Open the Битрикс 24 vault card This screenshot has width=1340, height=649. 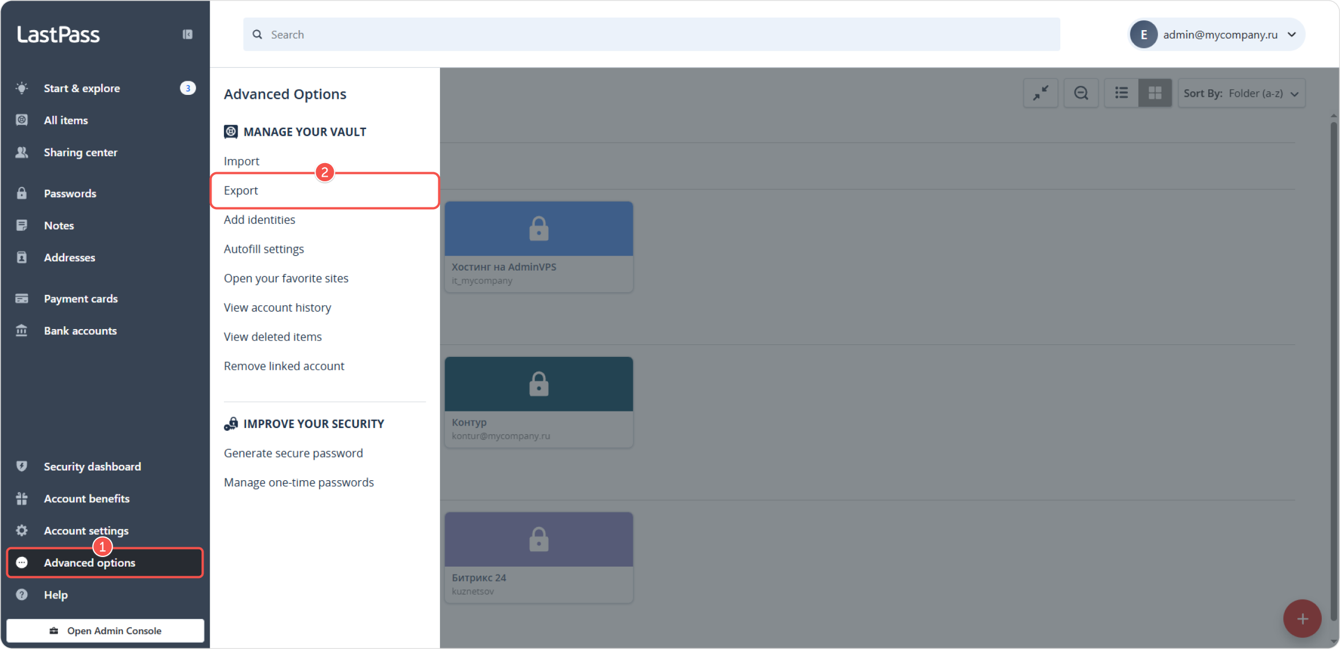(x=539, y=558)
